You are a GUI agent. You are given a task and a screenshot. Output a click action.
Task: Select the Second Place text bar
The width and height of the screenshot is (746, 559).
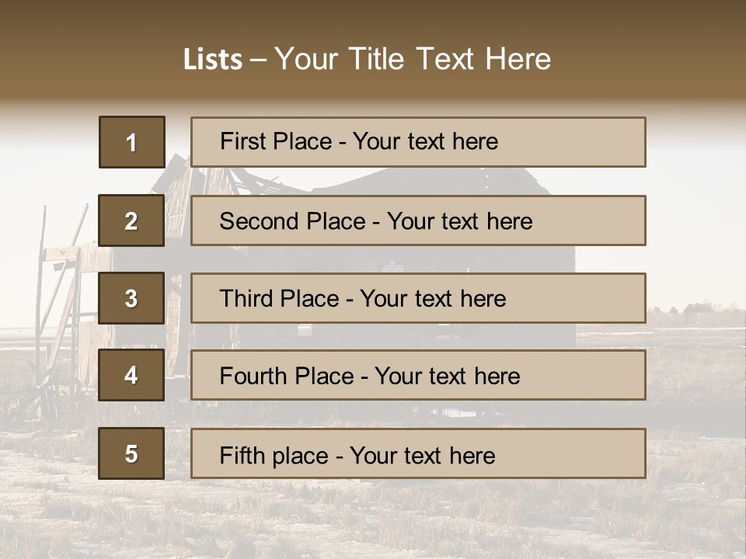pos(418,220)
